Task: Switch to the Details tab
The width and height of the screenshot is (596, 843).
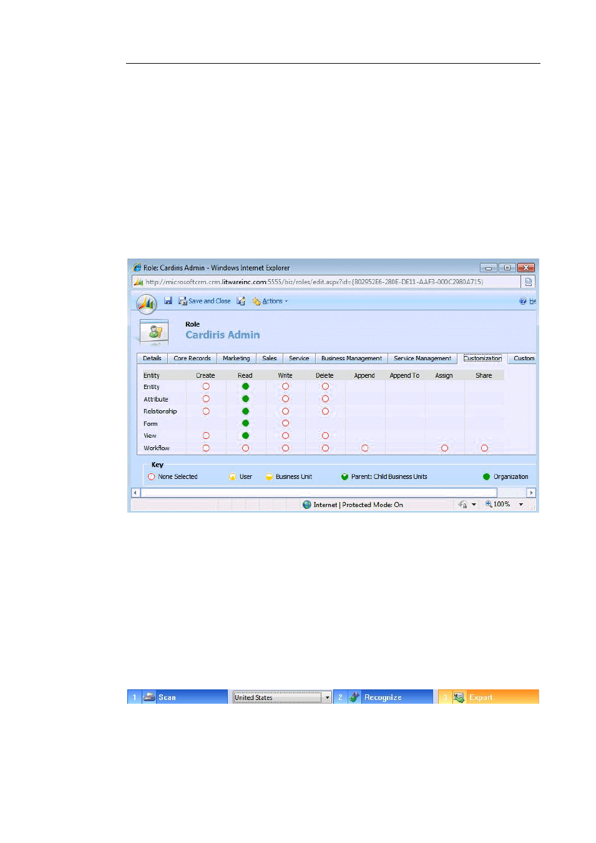Action: 152,358
